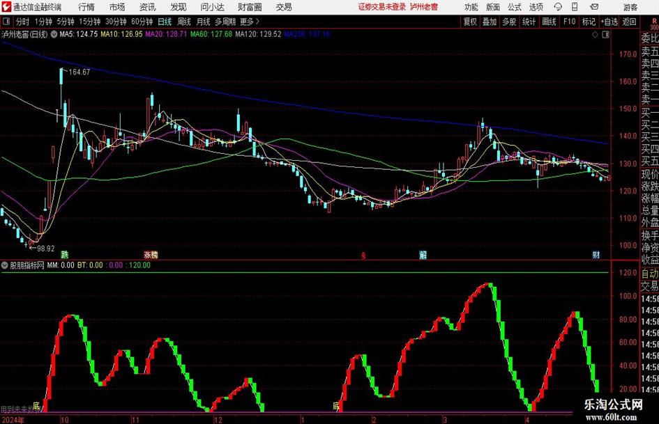This screenshot has width=659, height=424.
Task: Expand the 更多 period options
Action: point(250,22)
